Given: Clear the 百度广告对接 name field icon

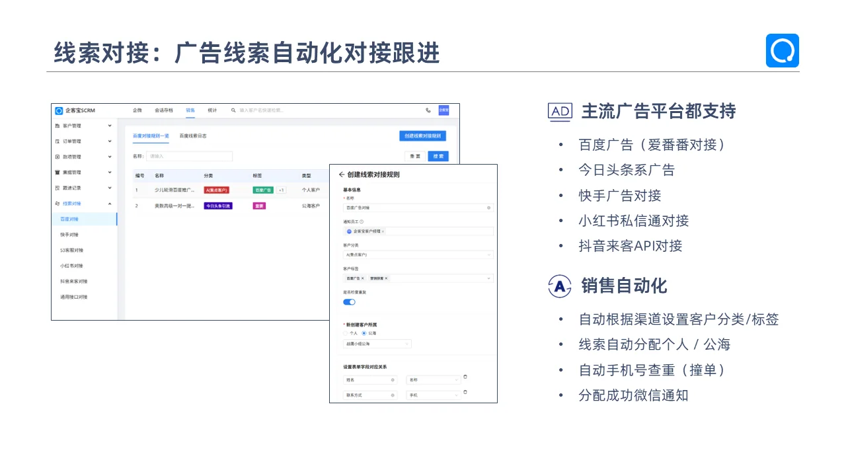Looking at the screenshot, I should coord(489,208).
